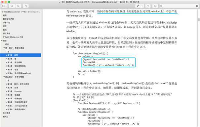This screenshot has height=127, width=200.
Task: Expand 第3章 原生函数 chapter
Action: point(6,63)
